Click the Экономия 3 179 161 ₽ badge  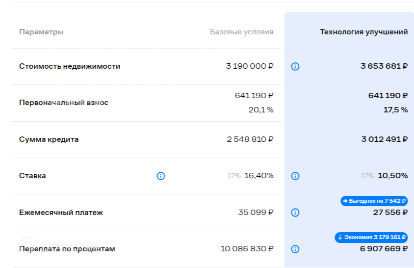371,237
